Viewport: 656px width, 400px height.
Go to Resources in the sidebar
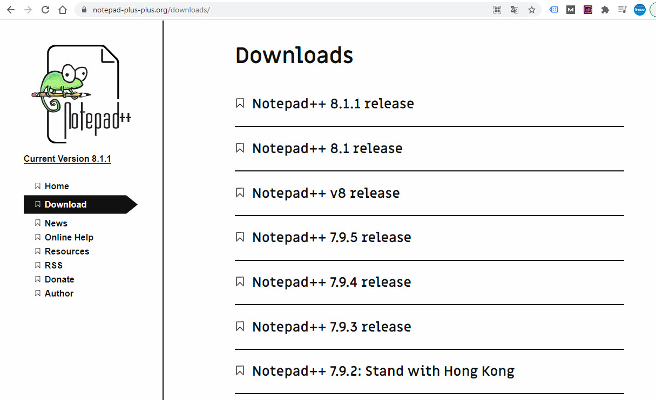pos(67,251)
